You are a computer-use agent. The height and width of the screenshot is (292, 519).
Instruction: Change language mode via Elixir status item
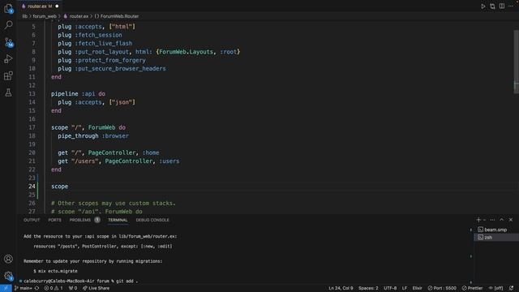coord(417,288)
